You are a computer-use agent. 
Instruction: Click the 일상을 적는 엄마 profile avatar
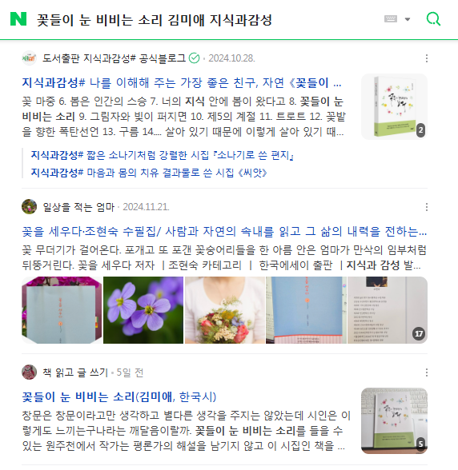coord(29,206)
